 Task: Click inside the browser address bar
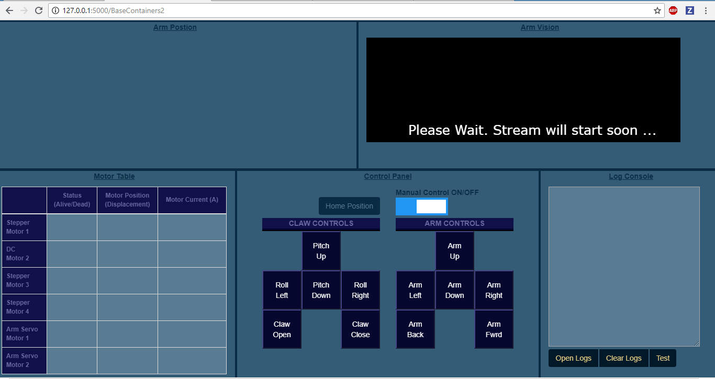click(209, 10)
